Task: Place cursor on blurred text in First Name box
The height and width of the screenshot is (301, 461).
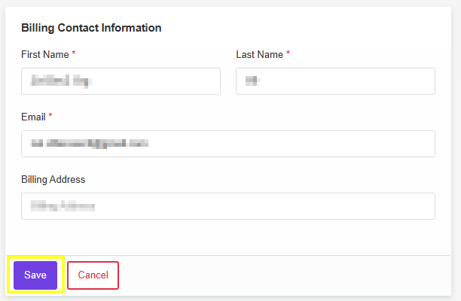Action: click(x=60, y=81)
